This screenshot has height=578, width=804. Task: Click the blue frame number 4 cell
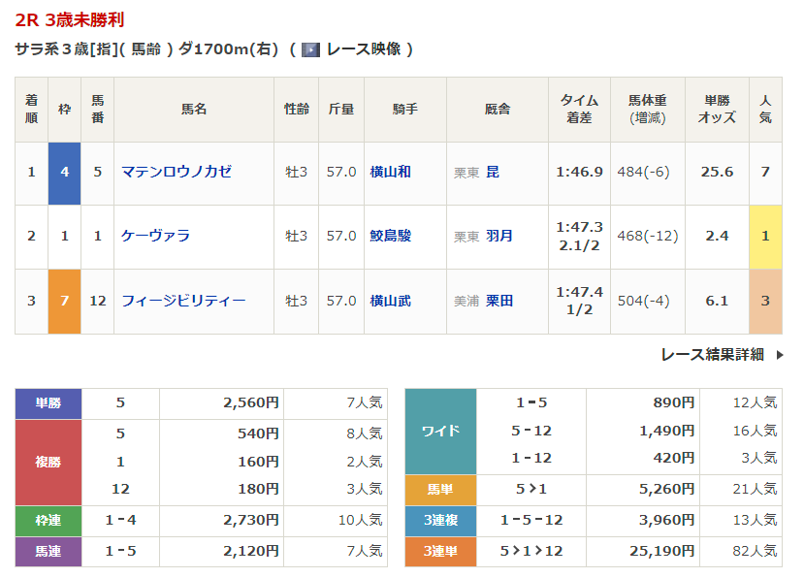pyautogui.click(x=64, y=172)
